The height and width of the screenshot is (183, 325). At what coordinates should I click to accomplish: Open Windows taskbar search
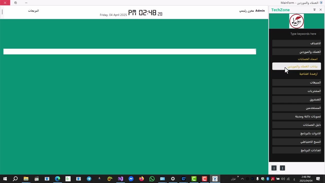[15, 179]
